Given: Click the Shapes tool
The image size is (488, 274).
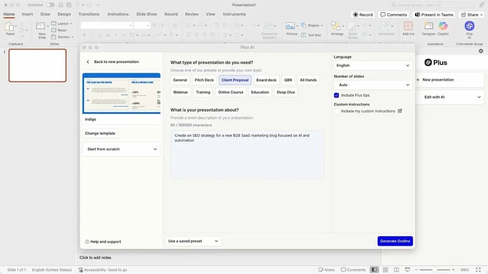Looking at the screenshot, I should tap(312, 25).
